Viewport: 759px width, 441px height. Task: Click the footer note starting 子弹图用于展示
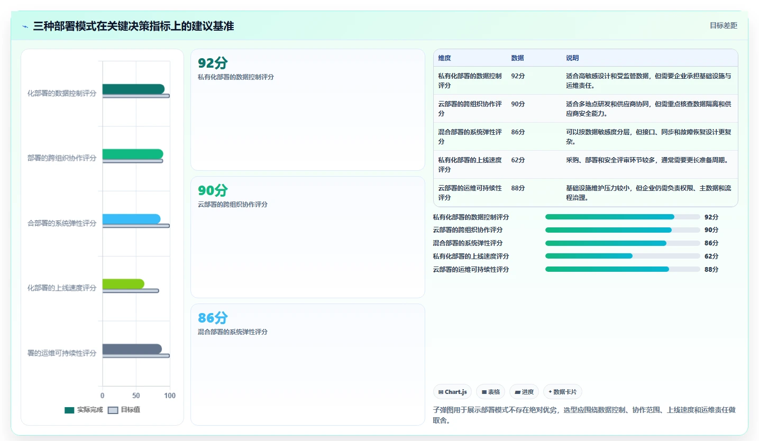click(584, 415)
